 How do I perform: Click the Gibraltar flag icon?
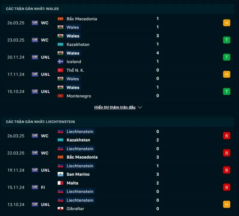(x=60, y=209)
